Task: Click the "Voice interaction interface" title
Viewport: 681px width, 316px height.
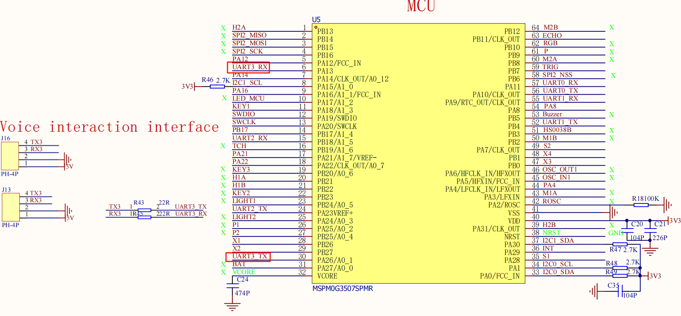Action: coord(110,127)
